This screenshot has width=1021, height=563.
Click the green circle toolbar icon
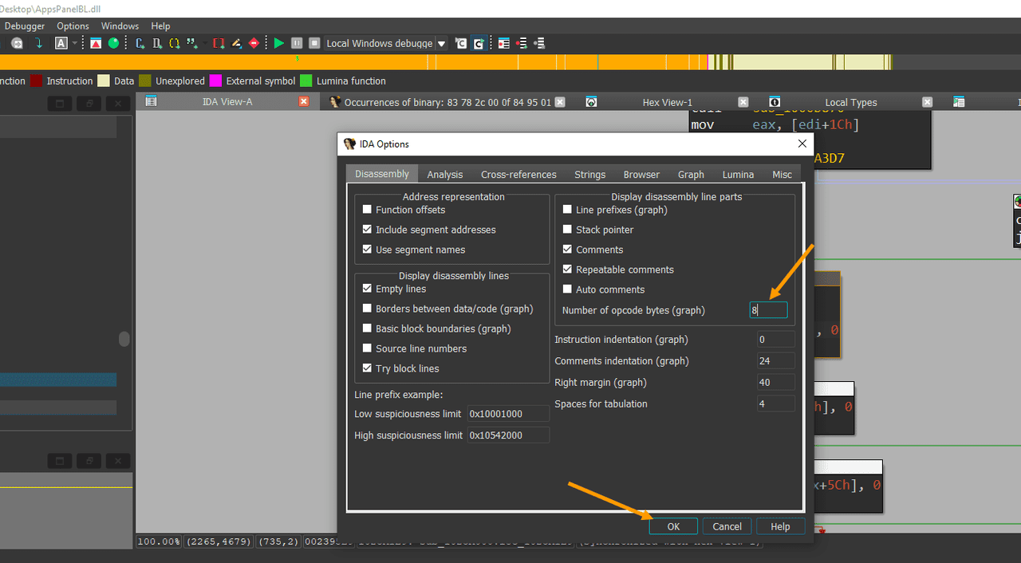(113, 43)
